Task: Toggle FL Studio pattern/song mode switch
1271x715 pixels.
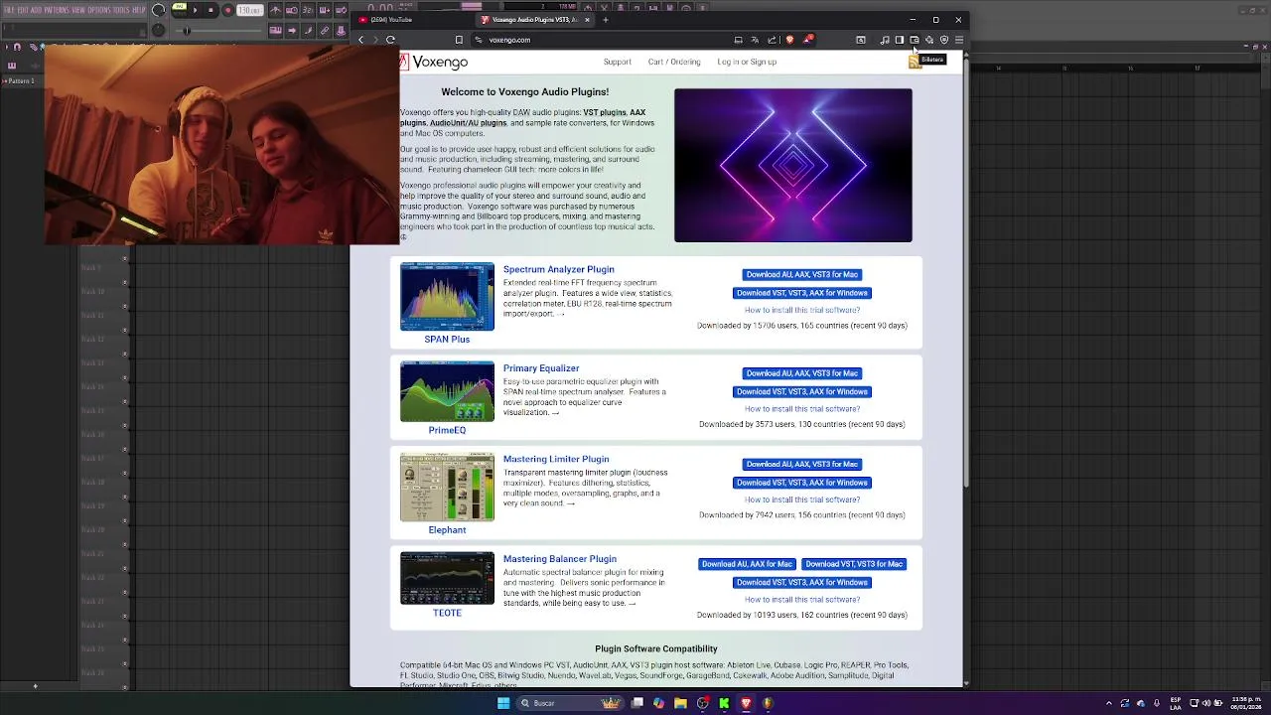Action: [180, 10]
